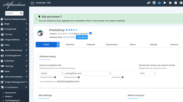Expand the Blogs category

14,24
